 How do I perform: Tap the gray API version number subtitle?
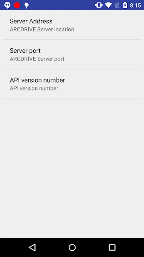click(34, 89)
